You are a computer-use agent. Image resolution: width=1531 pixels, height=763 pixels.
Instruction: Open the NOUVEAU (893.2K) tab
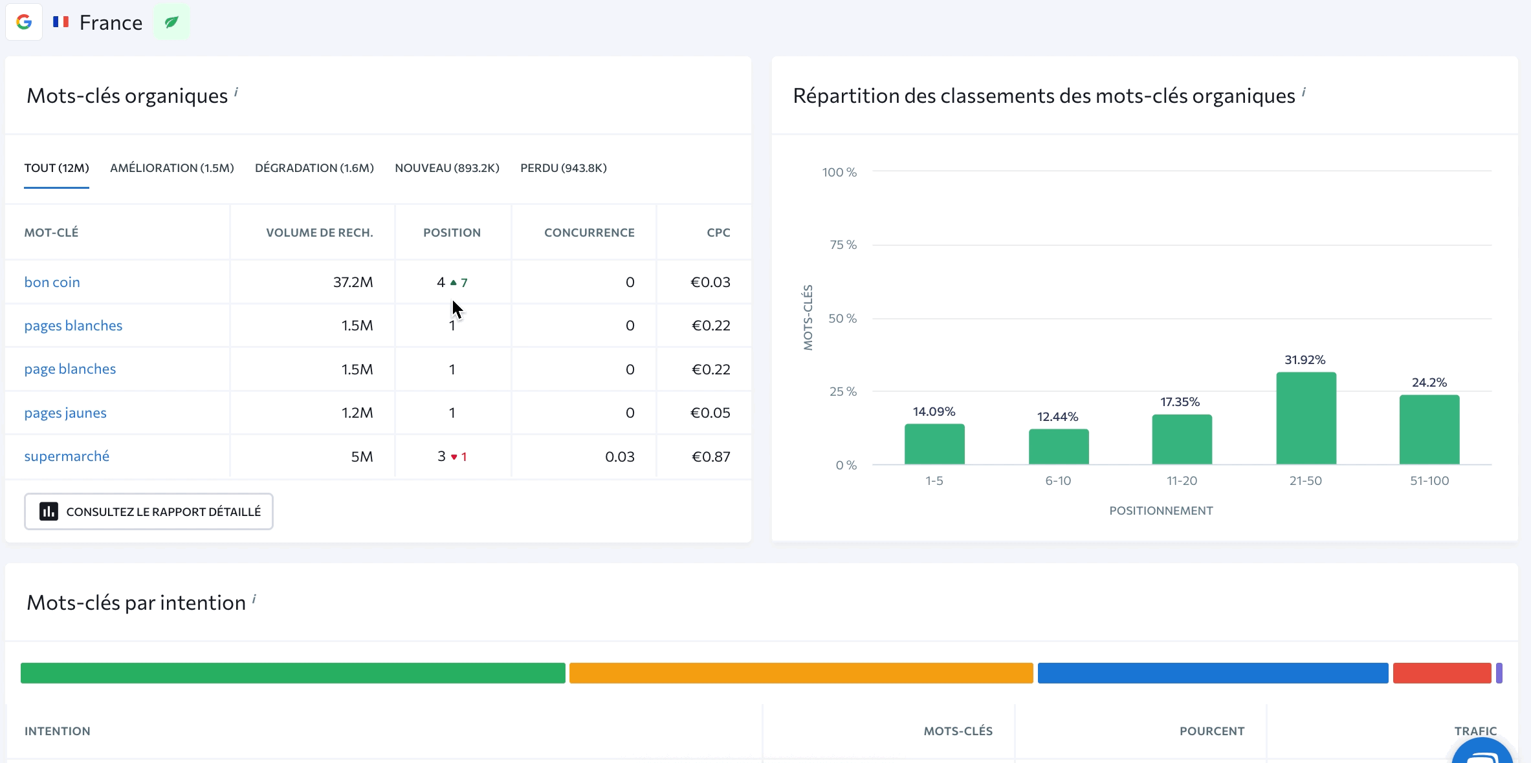click(446, 168)
